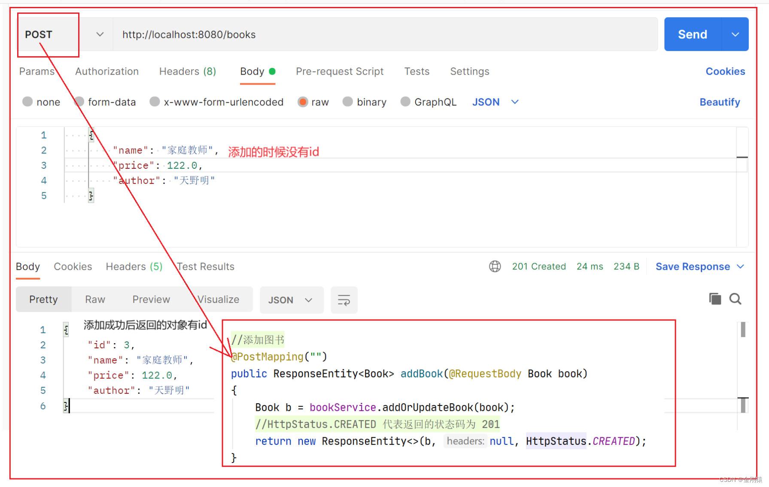The height and width of the screenshot is (487, 769).
Task: Switch to the Params tab
Action: coord(37,71)
